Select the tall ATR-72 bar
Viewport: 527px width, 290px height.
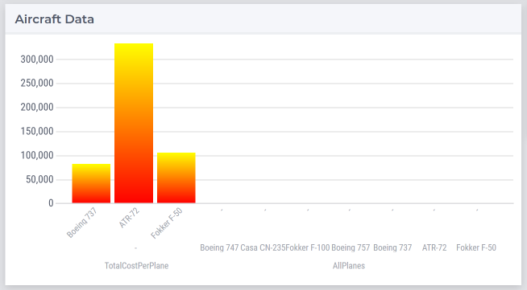pyautogui.click(x=134, y=123)
